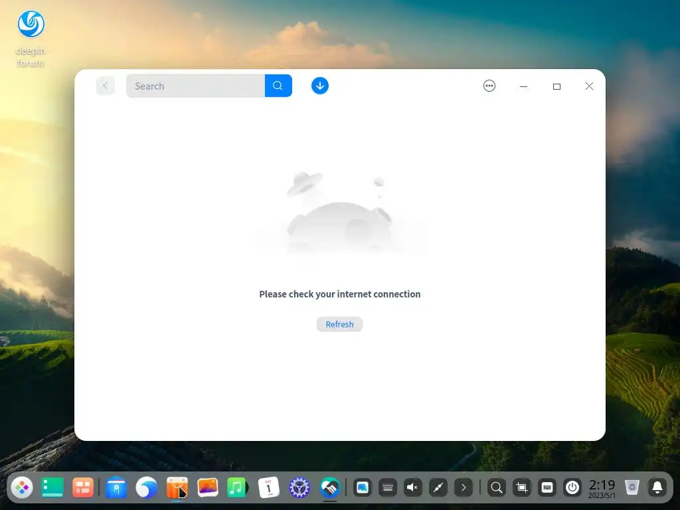Image resolution: width=680 pixels, height=510 pixels.
Task: Click the "Please check your internet connection" message
Action: [x=339, y=294]
